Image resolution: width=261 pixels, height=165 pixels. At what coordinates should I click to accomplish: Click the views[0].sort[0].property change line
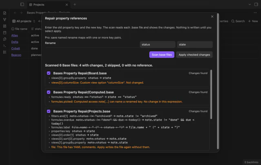(x=89, y=139)
